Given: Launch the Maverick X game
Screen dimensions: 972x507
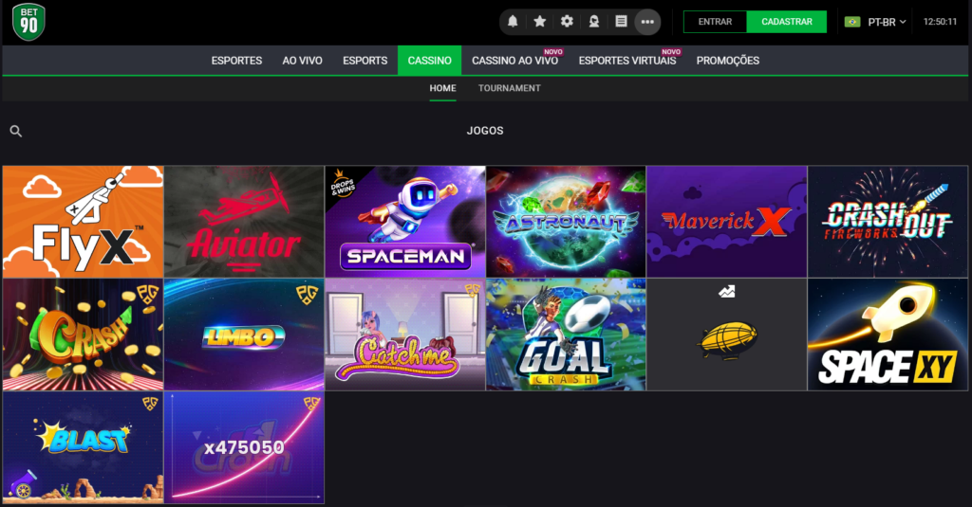Looking at the screenshot, I should [726, 222].
